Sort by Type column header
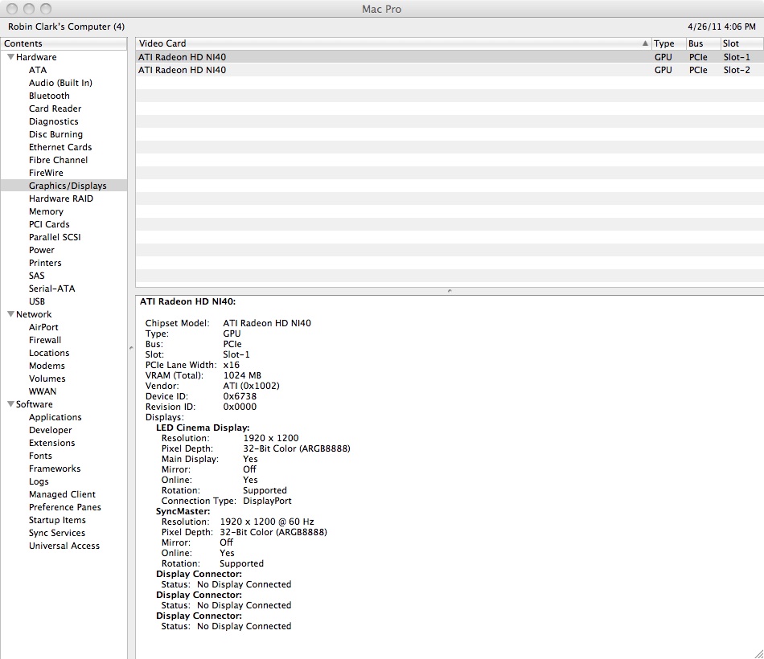 click(668, 43)
